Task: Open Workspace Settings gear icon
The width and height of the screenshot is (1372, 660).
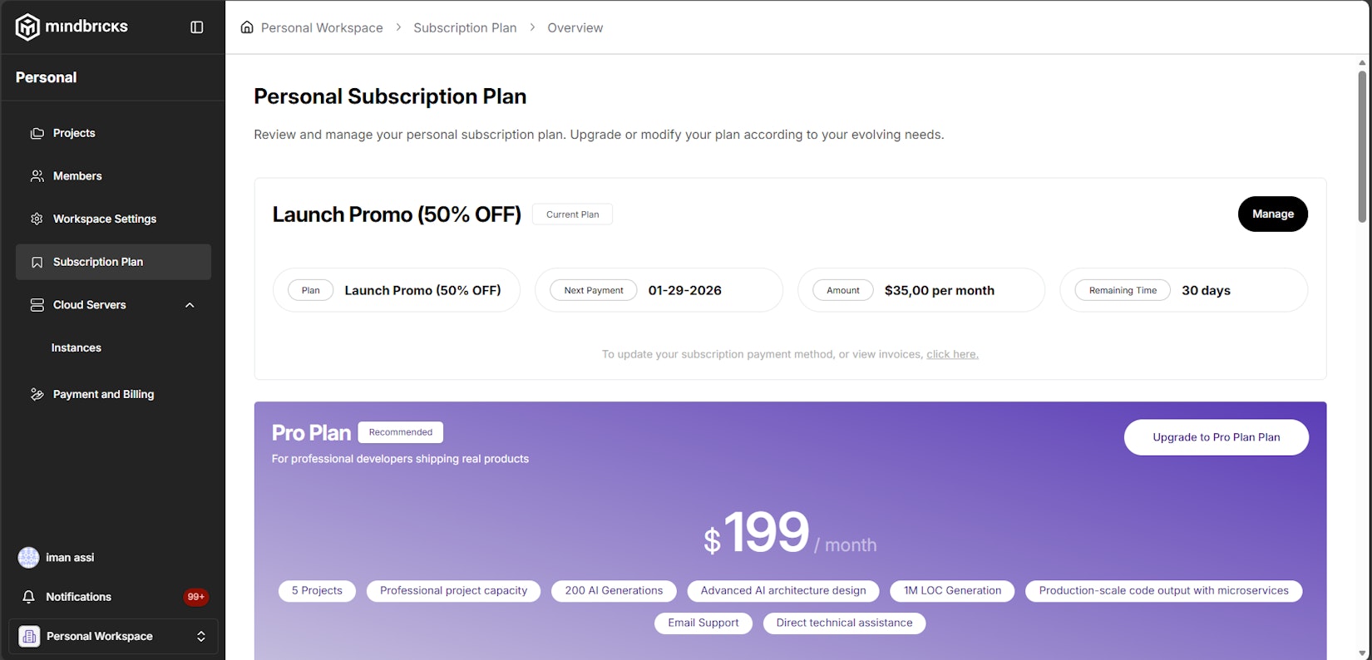Action: [37, 219]
